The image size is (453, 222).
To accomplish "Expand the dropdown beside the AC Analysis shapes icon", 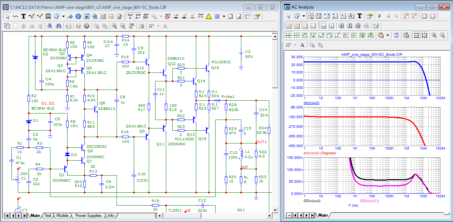I will pos(304,16).
